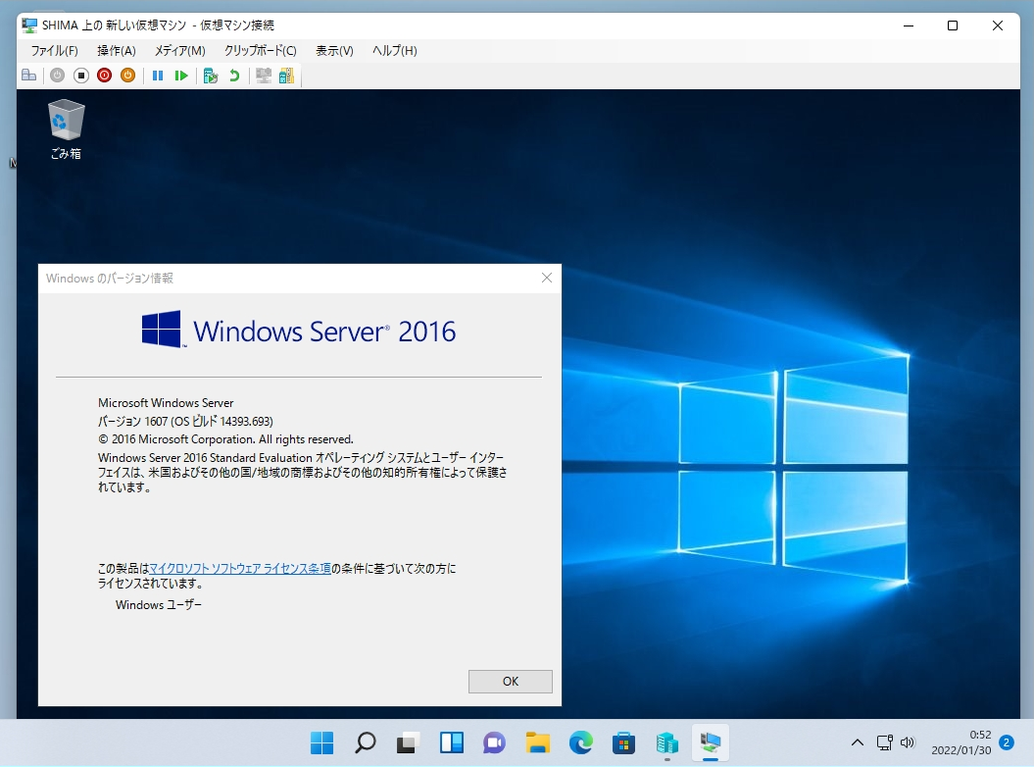Viewport: 1034px width, 767px height.
Task: Open notifications via the badge showing 2
Action: pyautogui.click(x=1007, y=742)
